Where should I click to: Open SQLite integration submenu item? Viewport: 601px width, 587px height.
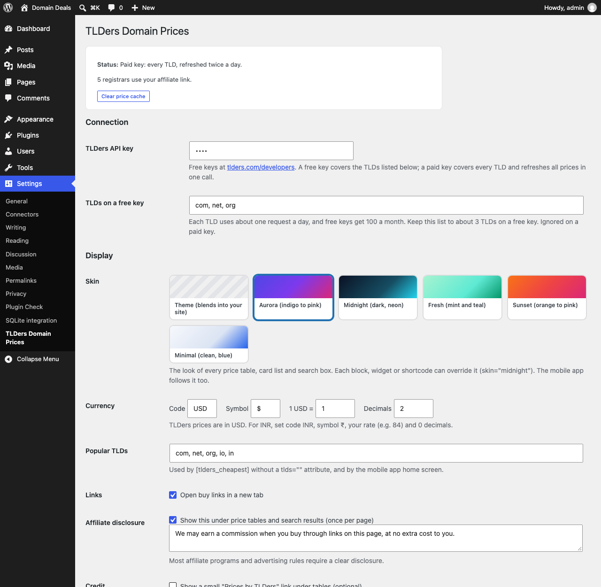point(31,320)
